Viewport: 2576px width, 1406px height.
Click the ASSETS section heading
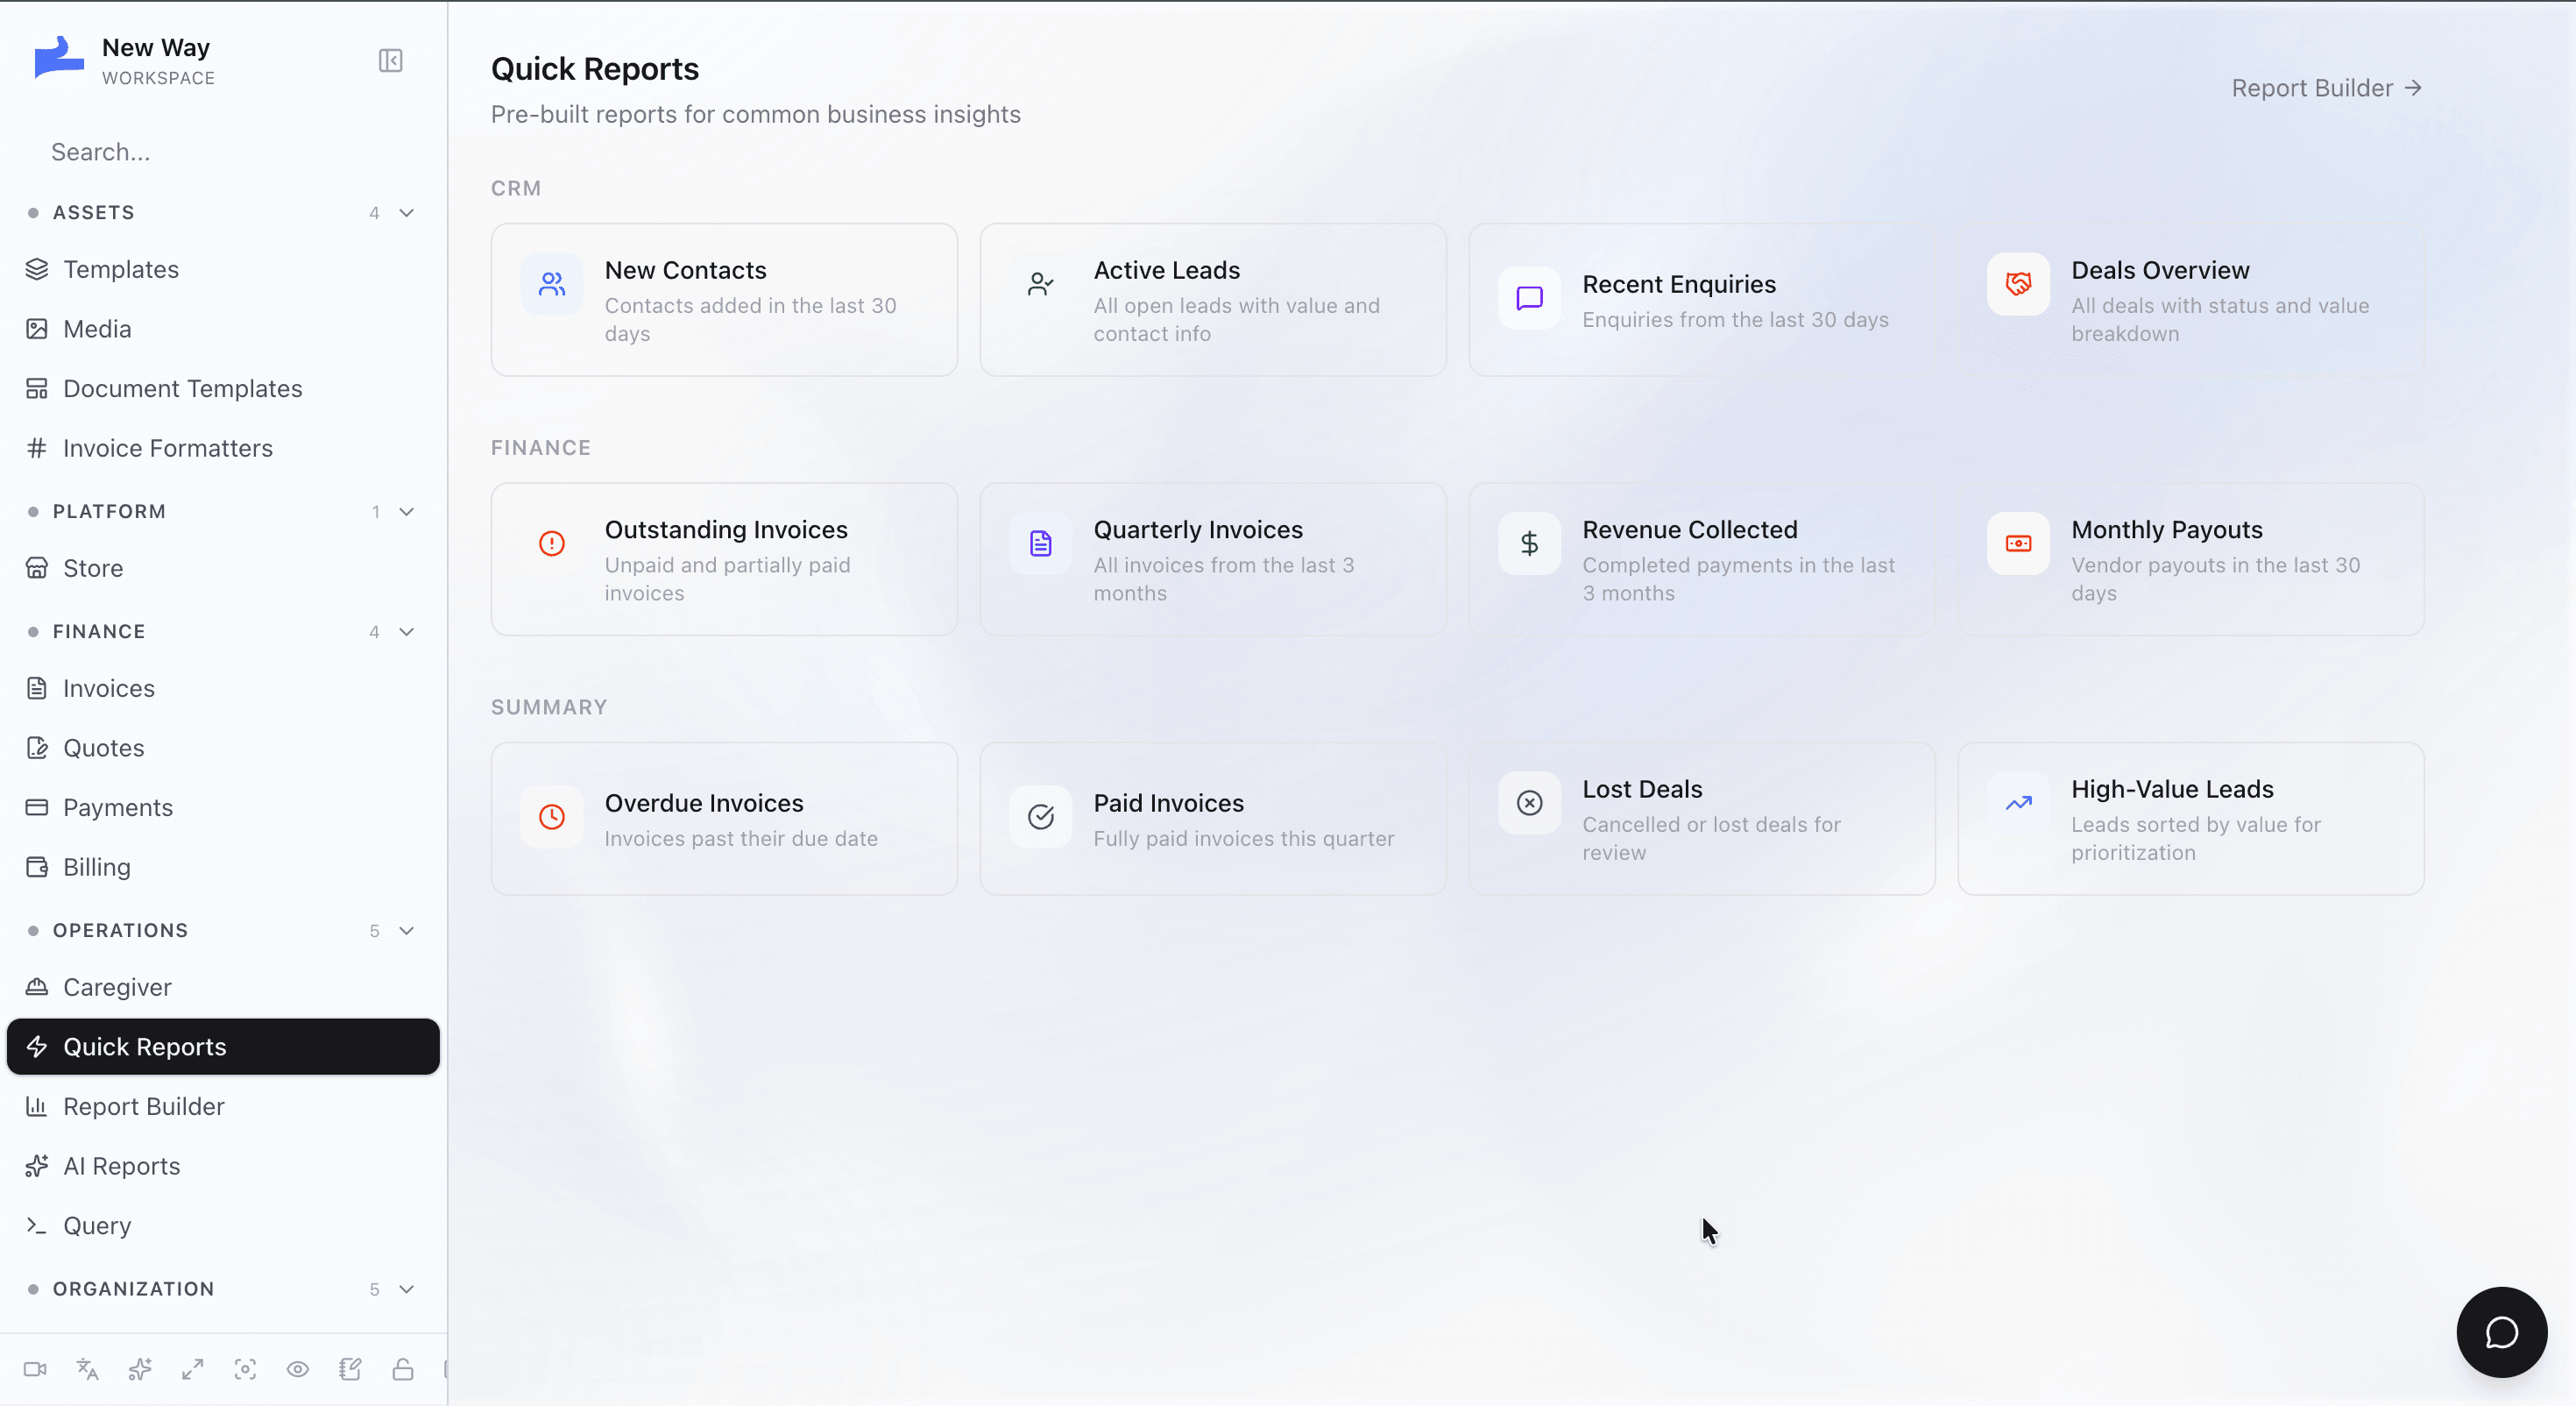(94, 213)
